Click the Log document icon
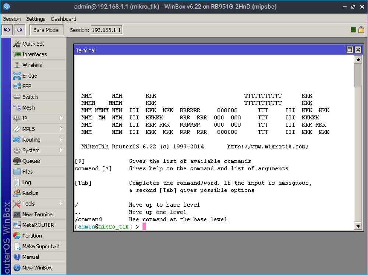This screenshot has width=368, height=275. [17, 183]
